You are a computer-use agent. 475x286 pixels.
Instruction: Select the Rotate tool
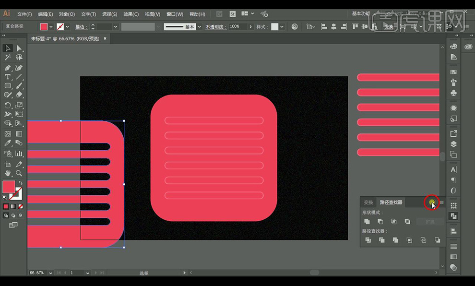(x=8, y=105)
